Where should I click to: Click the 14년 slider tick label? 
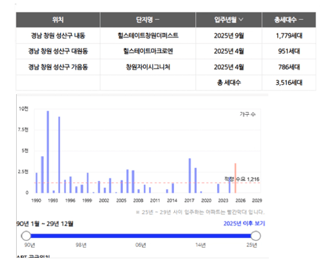tap(201, 245)
